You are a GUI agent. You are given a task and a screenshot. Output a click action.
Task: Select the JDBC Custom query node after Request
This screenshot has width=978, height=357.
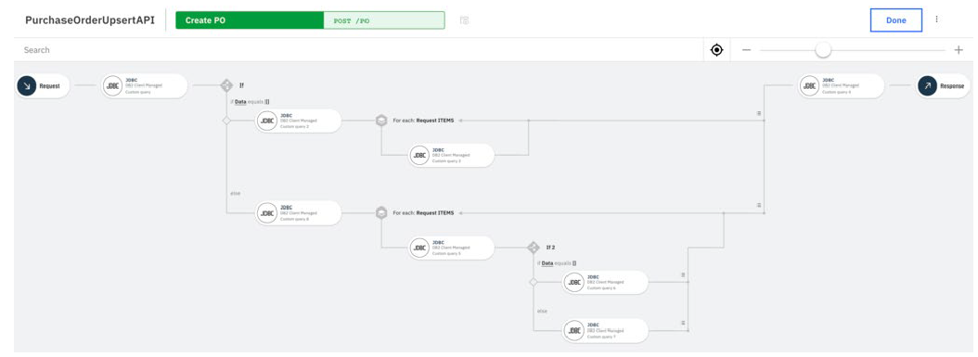(145, 86)
